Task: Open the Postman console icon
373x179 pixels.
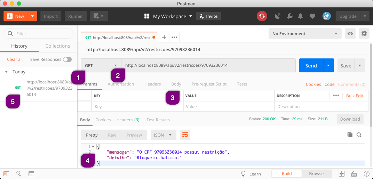Action: click(31, 173)
